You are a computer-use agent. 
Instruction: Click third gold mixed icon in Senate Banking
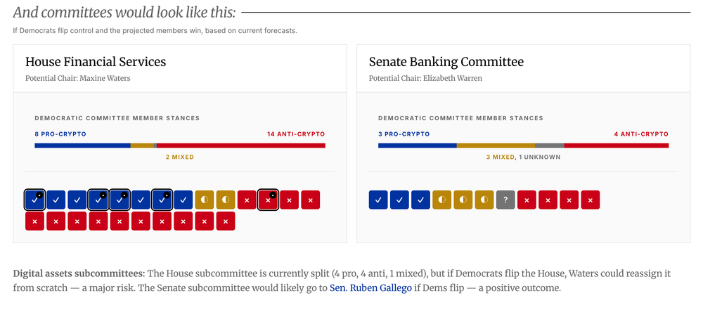[x=484, y=200]
